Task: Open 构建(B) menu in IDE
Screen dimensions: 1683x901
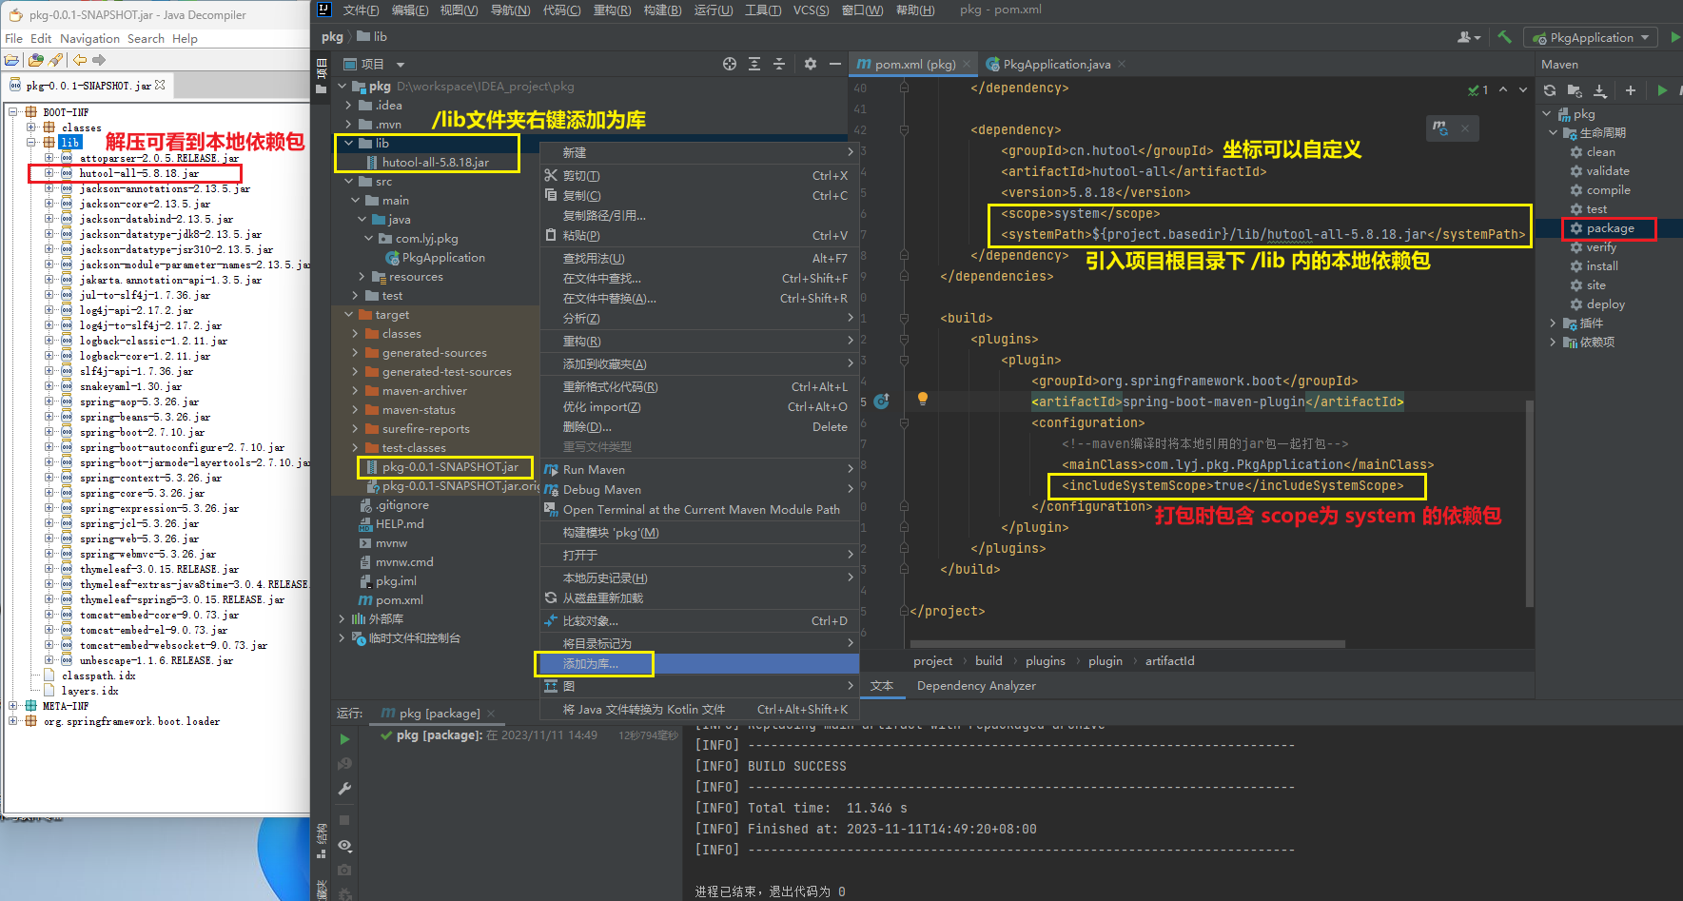Action: [662, 10]
